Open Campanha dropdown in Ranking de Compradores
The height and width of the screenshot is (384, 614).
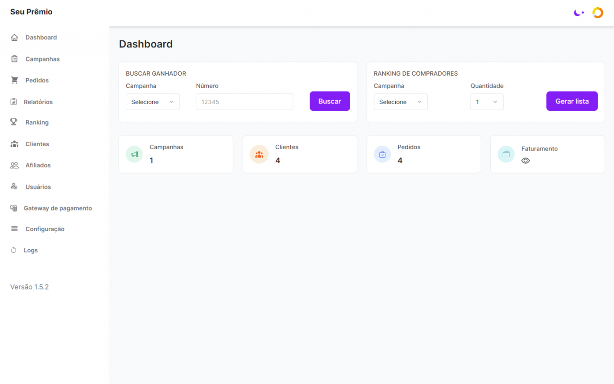coord(401,102)
